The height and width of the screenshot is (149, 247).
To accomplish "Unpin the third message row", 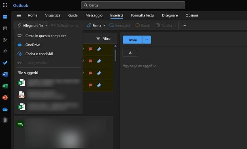I will tap(99, 73).
